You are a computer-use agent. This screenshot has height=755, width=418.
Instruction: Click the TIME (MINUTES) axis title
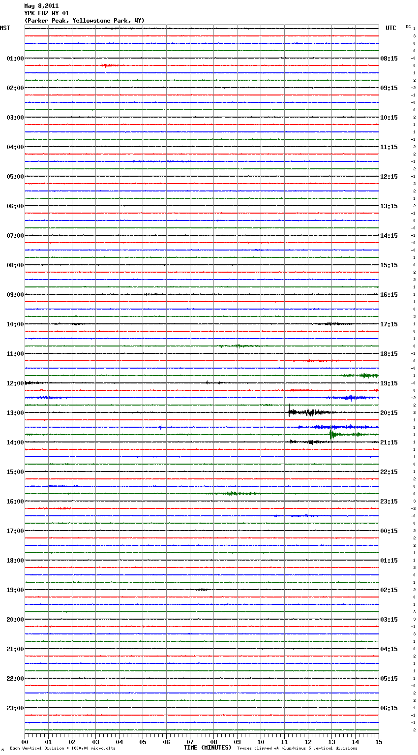pos(208,748)
